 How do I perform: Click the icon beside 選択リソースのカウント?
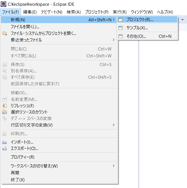5,112
